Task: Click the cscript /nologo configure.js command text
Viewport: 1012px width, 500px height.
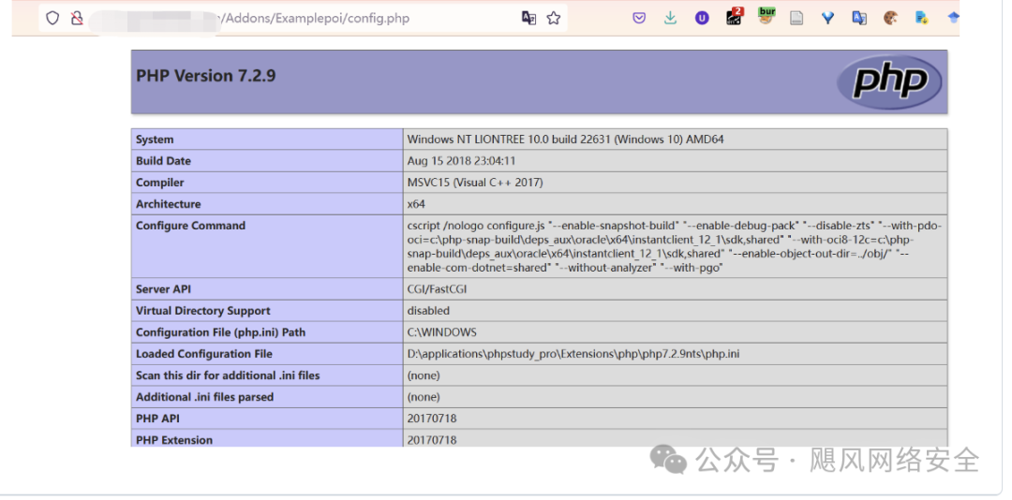Action: coord(675,246)
